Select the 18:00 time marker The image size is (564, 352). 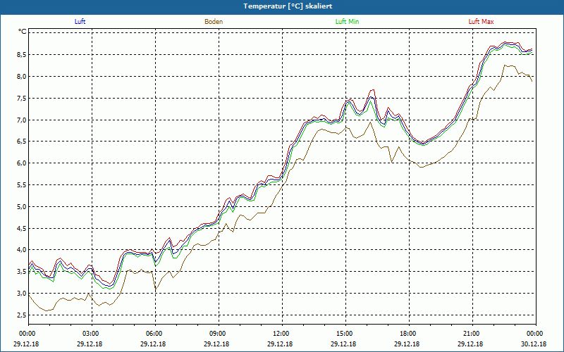coord(408,334)
